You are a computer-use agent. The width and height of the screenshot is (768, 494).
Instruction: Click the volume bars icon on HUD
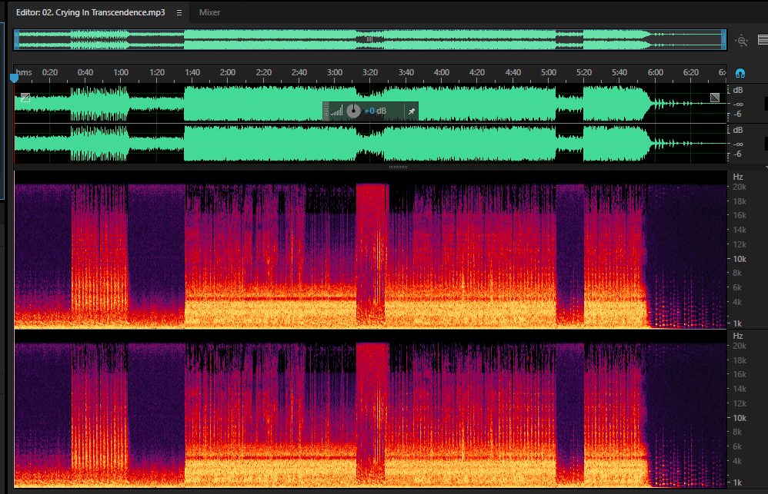click(336, 111)
